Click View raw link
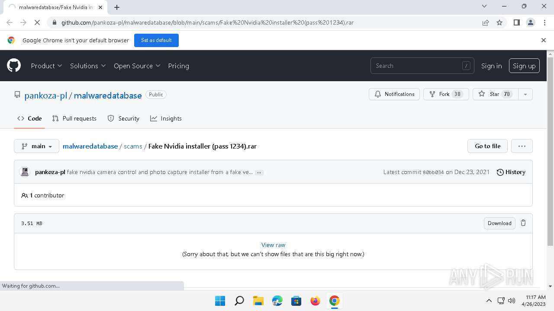The image size is (554, 311). pos(273,245)
